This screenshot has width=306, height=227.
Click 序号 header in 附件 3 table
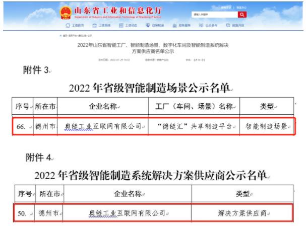tap(22, 106)
